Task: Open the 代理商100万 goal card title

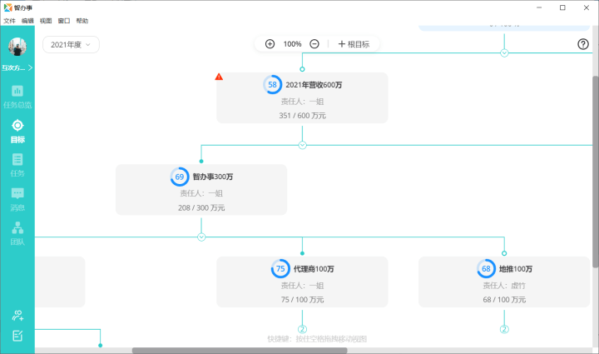Action: 314,269
